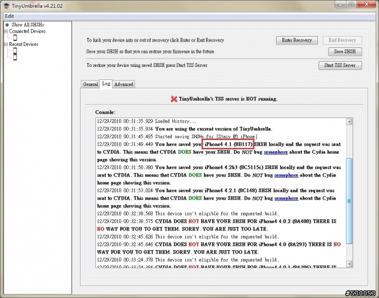The image size is (379, 298).
Task: Open semaphore link in the 4.2.1 (8C148) entry
Action: coord(286,198)
